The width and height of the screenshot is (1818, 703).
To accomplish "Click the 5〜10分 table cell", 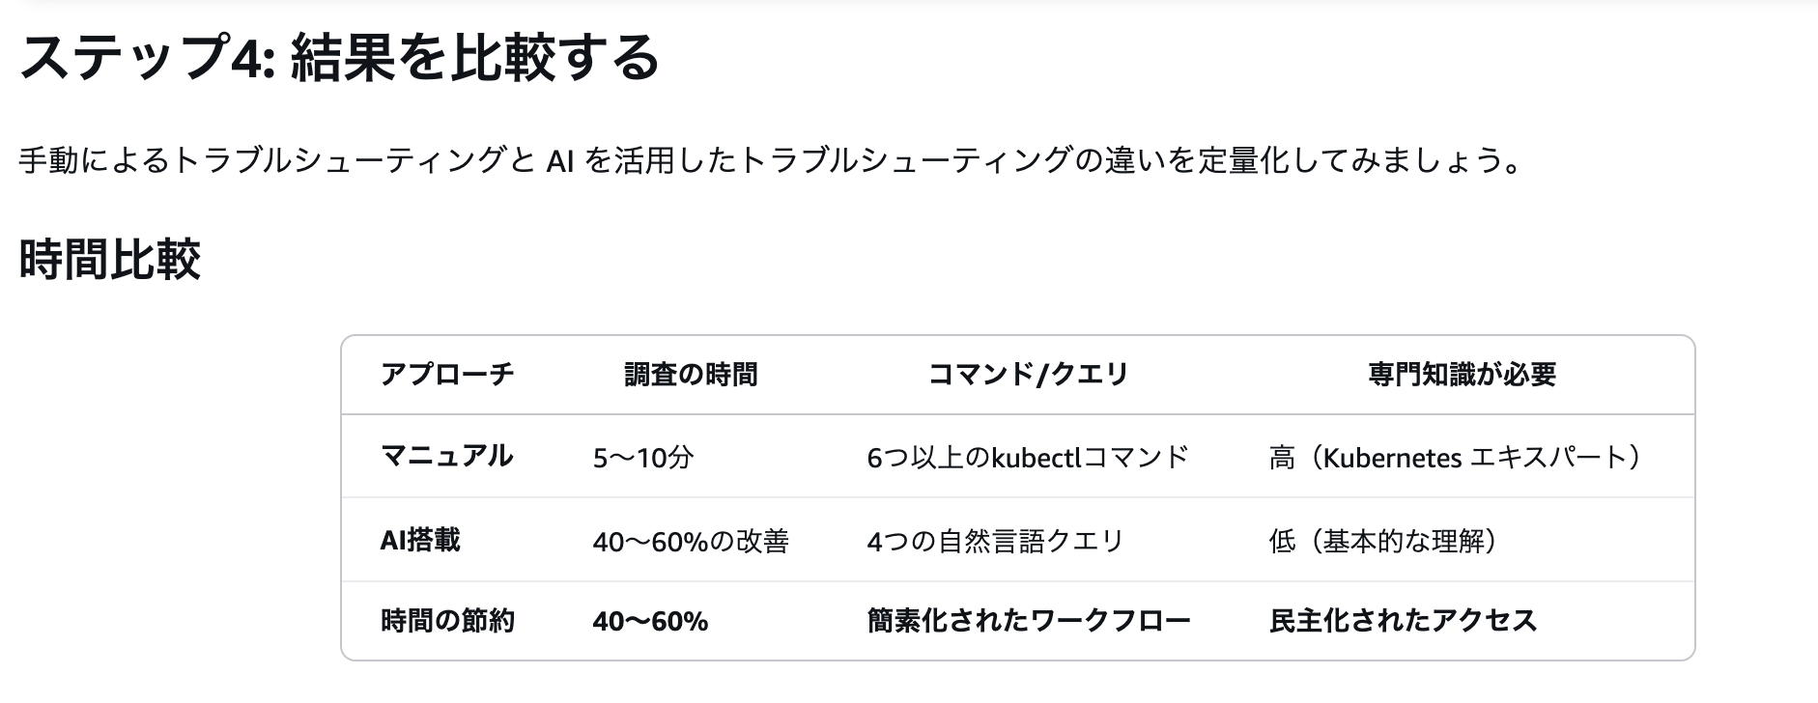I will 643,457.
